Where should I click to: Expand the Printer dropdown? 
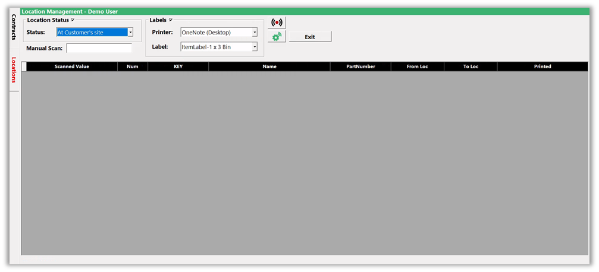point(255,33)
